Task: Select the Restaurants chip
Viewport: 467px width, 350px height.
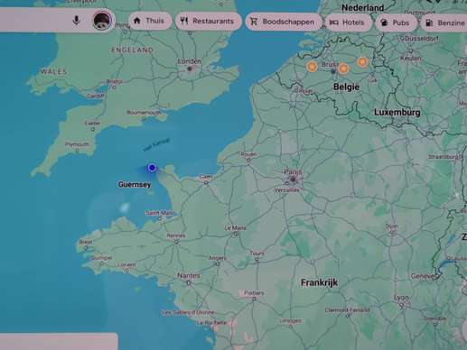Action: tap(208, 21)
